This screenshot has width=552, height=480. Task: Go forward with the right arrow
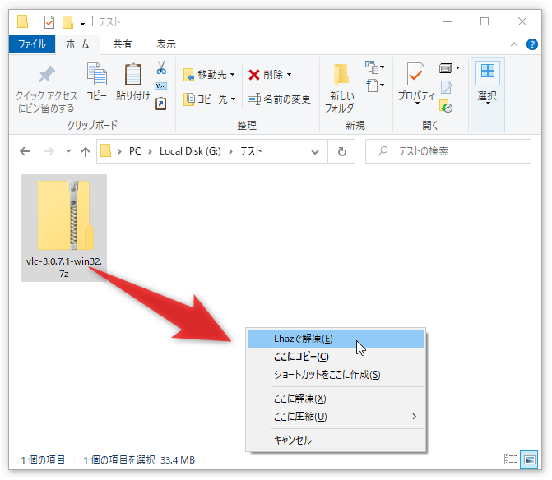coord(49,151)
